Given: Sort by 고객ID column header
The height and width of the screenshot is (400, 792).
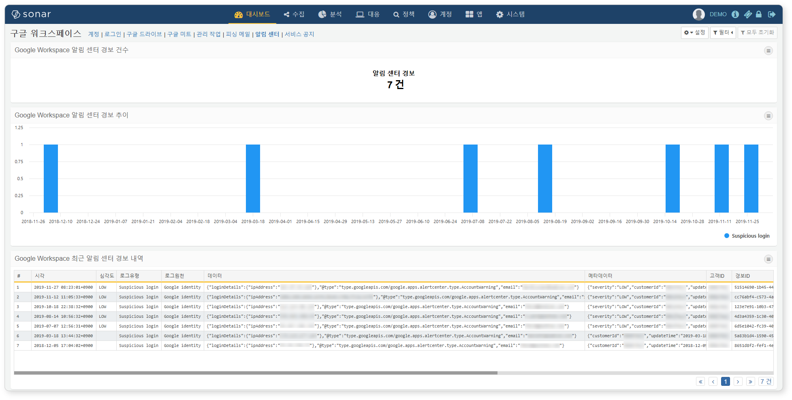Looking at the screenshot, I should (719, 276).
